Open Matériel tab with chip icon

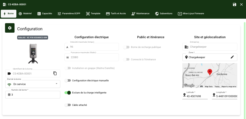[25, 13]
